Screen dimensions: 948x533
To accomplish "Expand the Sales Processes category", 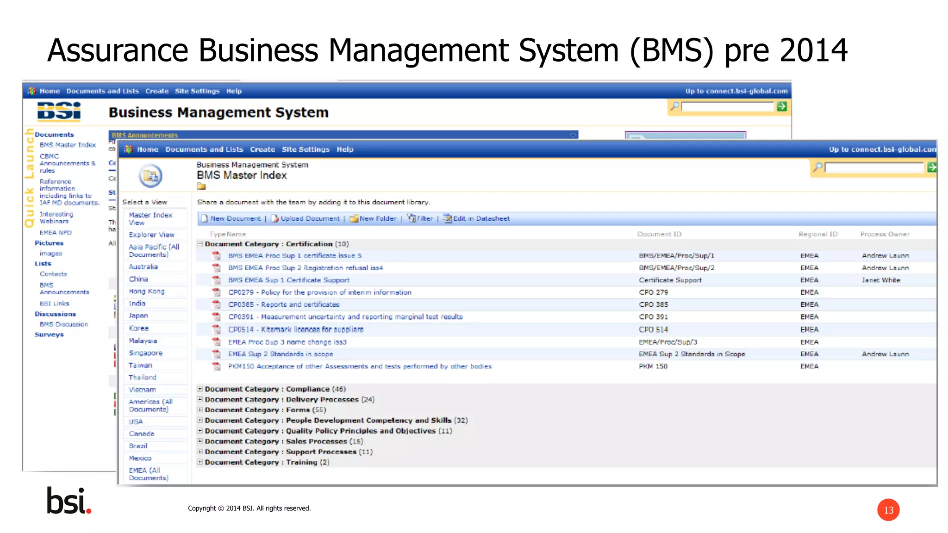I will point(200,441).
